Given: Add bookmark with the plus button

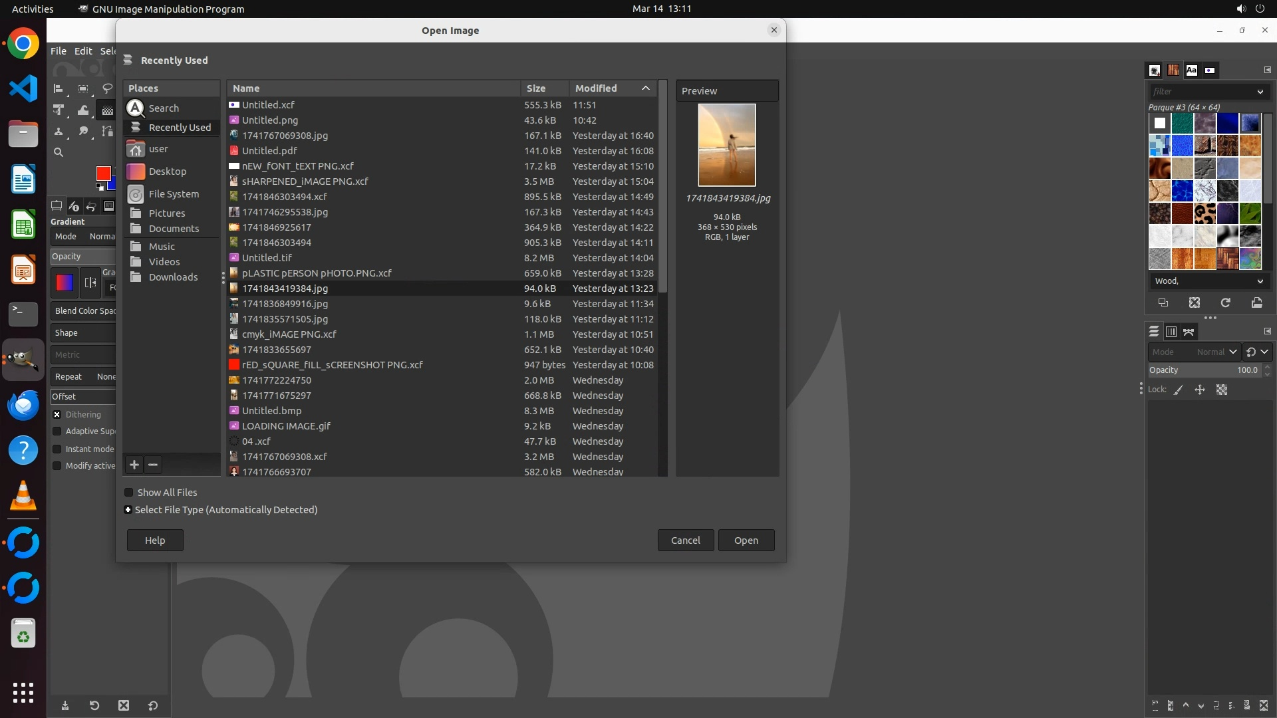Looking at the screenshot, I should (134, 464).
